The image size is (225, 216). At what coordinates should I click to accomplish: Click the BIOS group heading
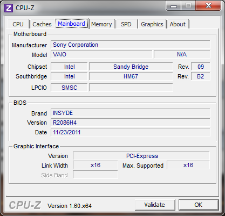20,103
